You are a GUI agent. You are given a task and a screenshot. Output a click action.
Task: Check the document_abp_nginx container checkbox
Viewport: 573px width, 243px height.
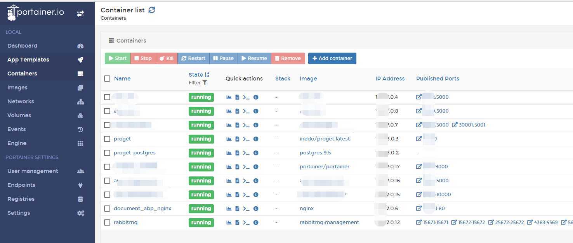107,209
